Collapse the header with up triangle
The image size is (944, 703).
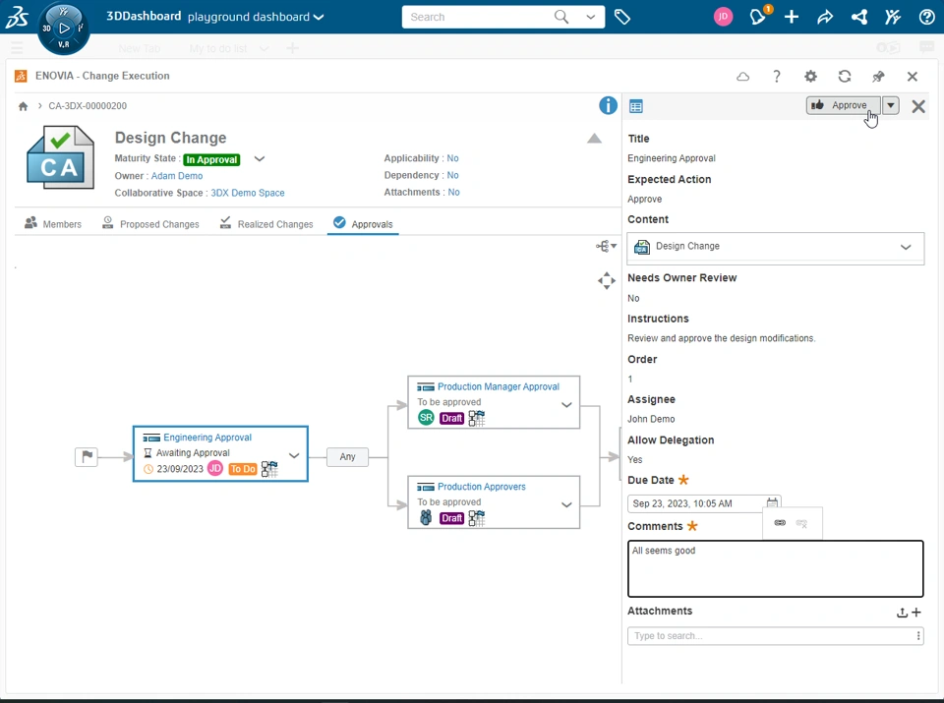(594, 139)
